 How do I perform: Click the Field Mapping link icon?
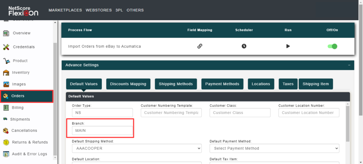[x=200, y=46]
